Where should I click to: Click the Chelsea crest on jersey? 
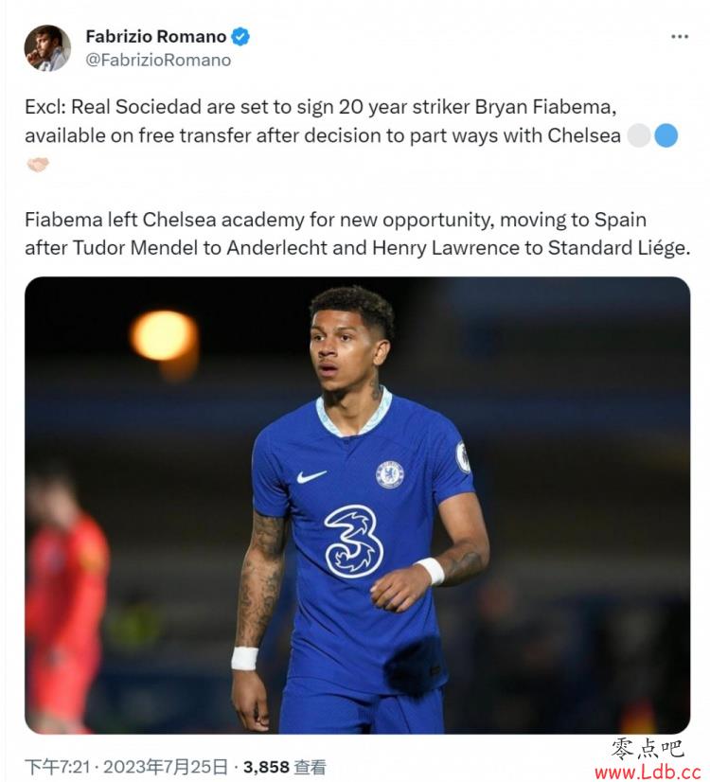coord(389,474)
